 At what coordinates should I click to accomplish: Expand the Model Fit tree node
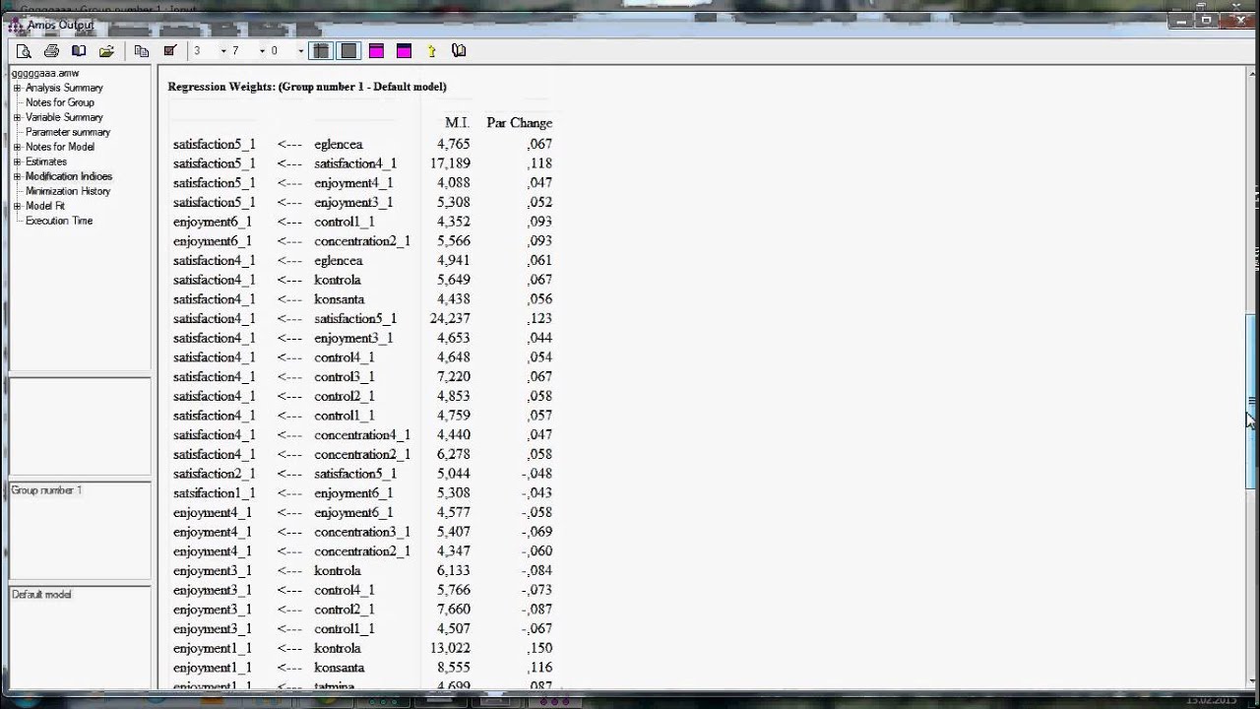coord(17,206)
